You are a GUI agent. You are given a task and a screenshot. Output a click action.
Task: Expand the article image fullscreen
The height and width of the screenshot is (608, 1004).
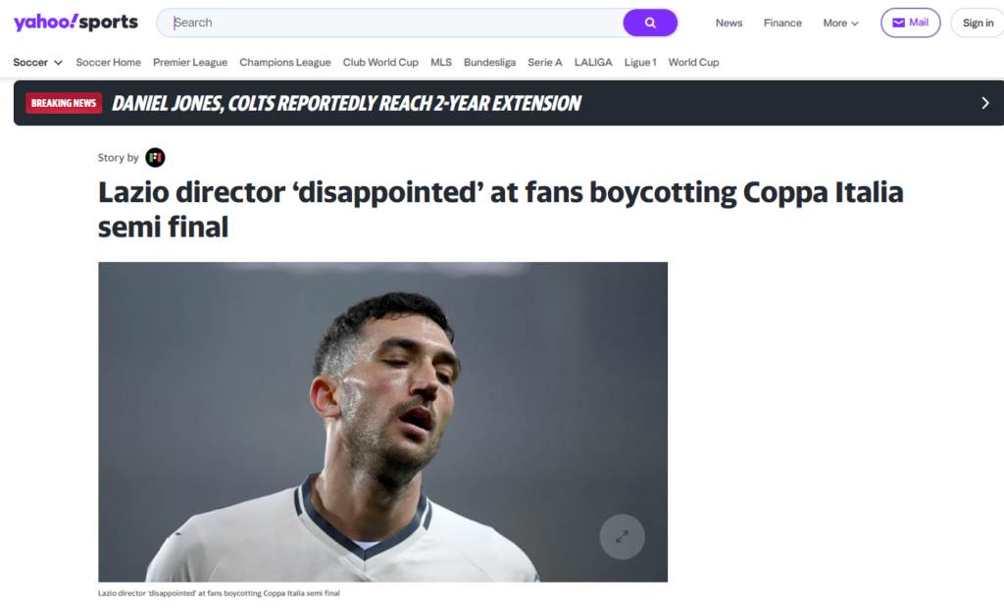click(x=622, y=536)
